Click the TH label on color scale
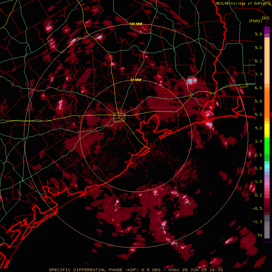272x272 pixels. coord(260,235)
